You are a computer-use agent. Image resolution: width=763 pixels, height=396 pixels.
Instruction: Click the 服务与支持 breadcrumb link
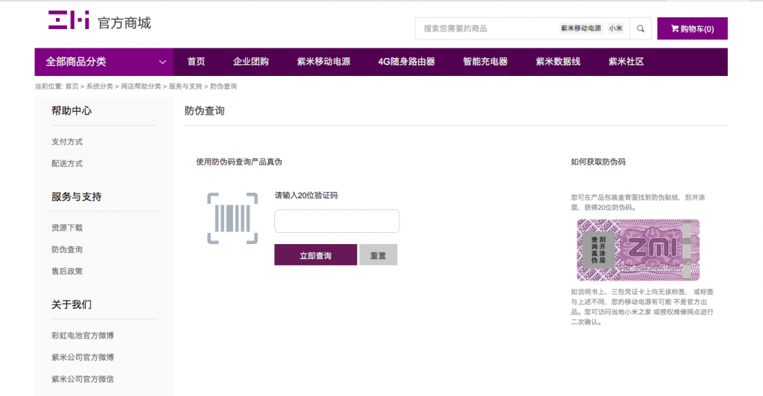pyautogui.click(x=186, y=86)
